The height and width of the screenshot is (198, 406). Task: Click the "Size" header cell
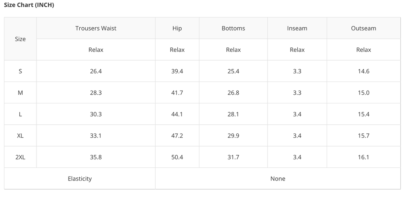pyautogui.click(x=20, y=39)
